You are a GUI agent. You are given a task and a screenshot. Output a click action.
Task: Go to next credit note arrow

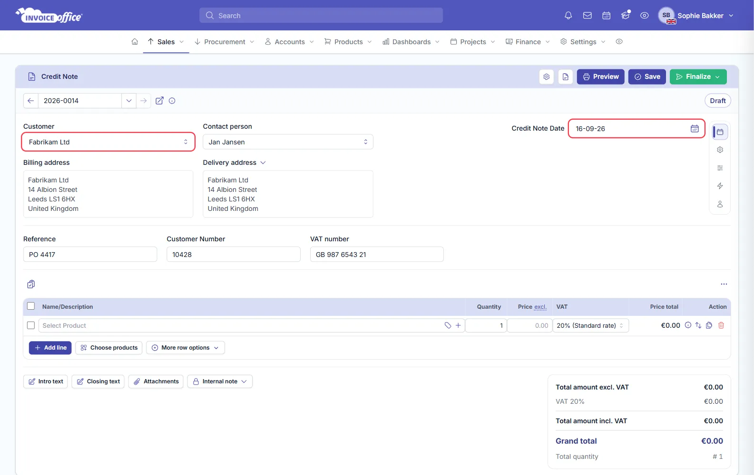pyautogui.click(x=143, y=101)
